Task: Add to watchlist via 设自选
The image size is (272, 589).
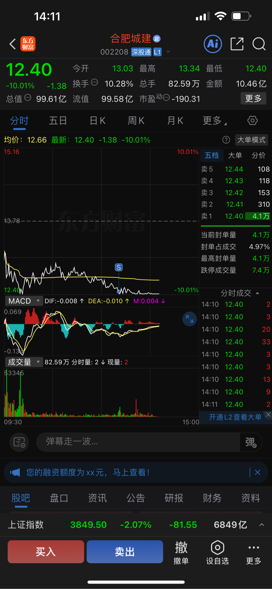Action: 217,552
